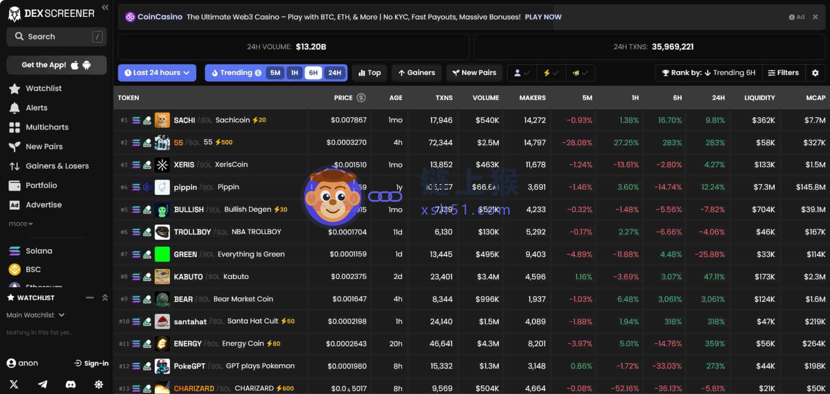The image size is (830, 394).
Task: Click the 55 token avatar
Action: (x=162, y=143)
